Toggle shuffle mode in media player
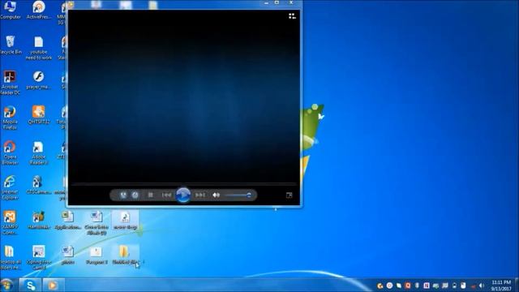 (123, 195)
